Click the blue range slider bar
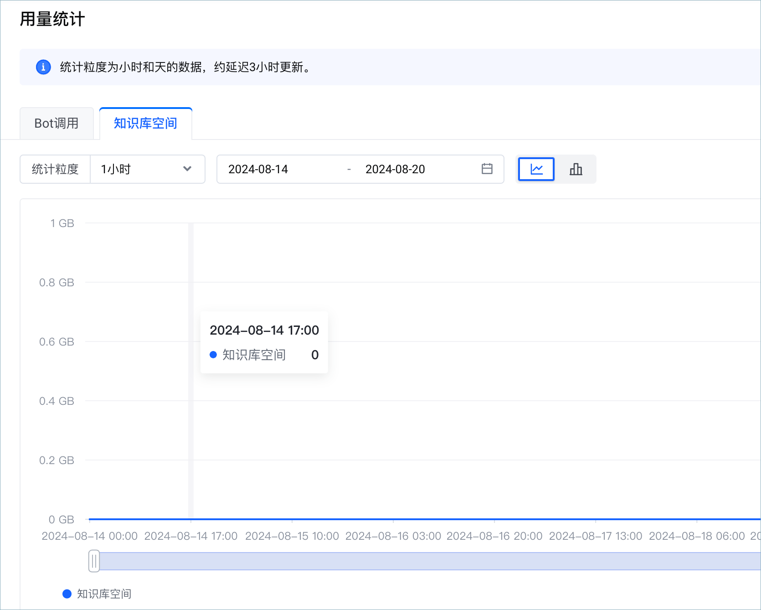 430,561
